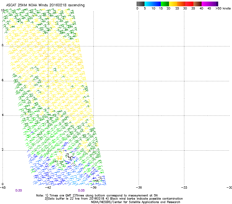Click the '25' label under the color bar
Image resolution: width=232 pixels, height=204 pixels.
coord(177,8)
